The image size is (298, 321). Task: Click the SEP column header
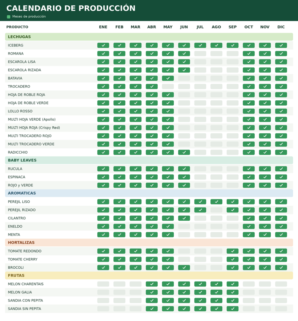[233, 27]
